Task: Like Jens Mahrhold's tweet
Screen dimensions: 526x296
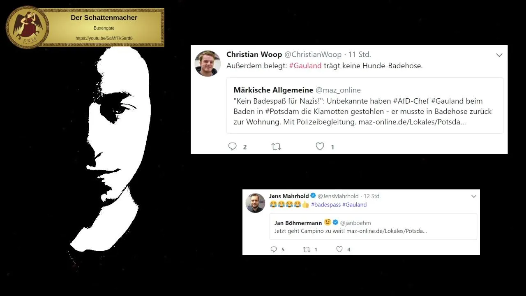Action: coord(339,249)
